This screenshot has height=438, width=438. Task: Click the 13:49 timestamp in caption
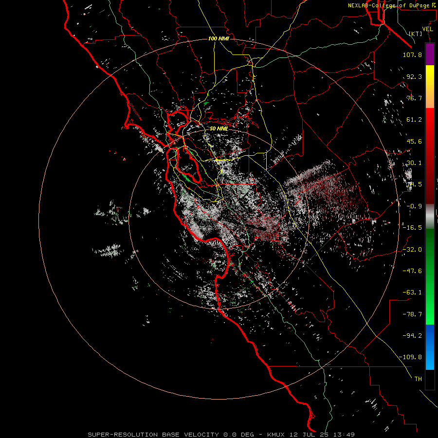pos(343,435)
